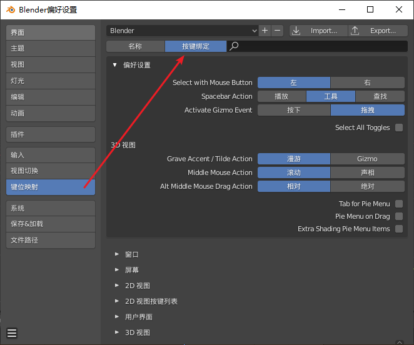
Task: Click the 3D 视图 subsection heading text
Action: coord(123,145)
